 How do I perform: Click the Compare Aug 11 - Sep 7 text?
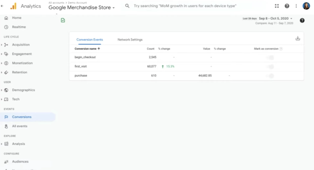274,23
